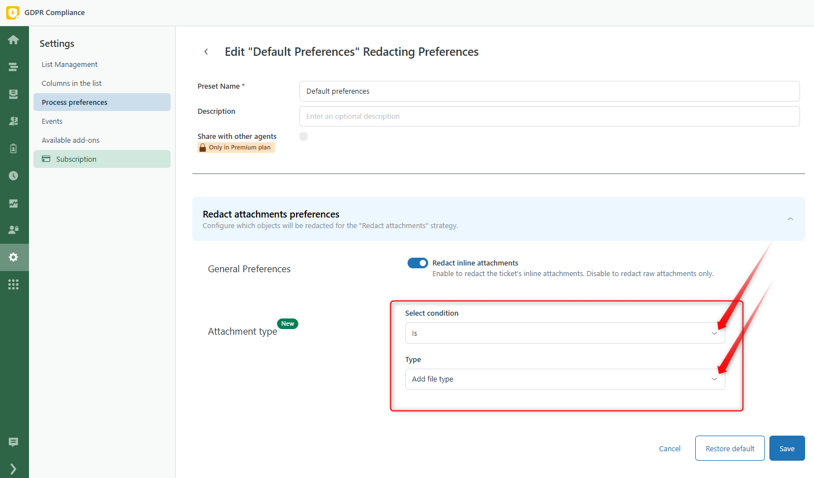Click the Cancel link
Screen dimensions: 814x478
pyautogui.click(x=670, y=449)
